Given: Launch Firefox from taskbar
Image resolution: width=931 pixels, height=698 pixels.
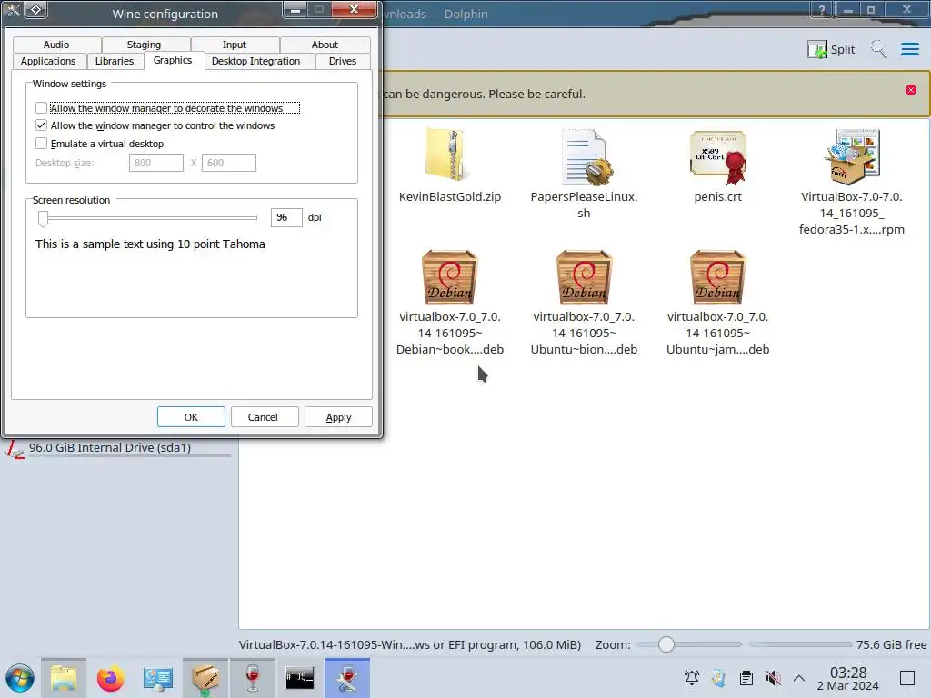Looking at the screenshot, I should [110, 678].
